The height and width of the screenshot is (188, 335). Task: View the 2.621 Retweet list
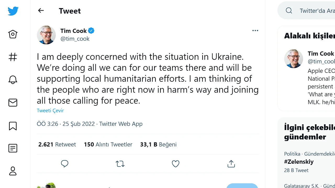click(x=57, y=144)
